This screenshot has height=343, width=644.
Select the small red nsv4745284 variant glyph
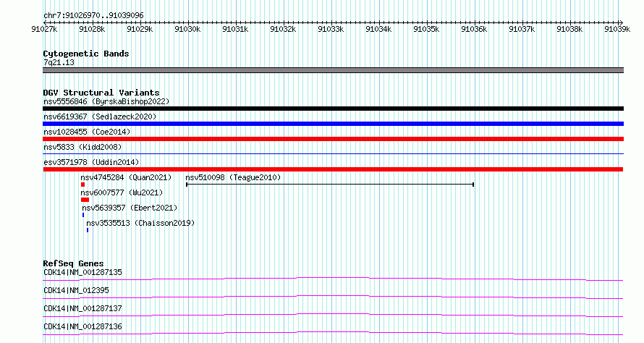(82, 185)
